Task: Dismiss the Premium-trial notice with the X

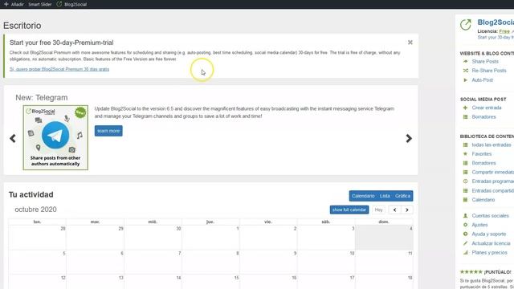Action: click(x=410, y=43)
